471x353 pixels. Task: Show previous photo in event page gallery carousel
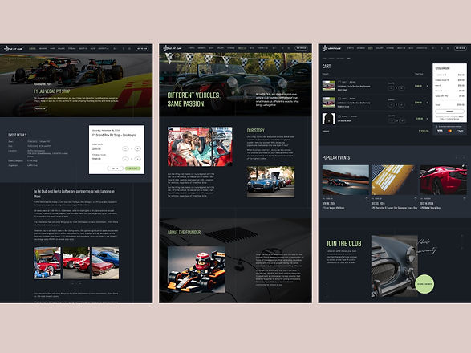pyautogui.click(x=73, y=283)
